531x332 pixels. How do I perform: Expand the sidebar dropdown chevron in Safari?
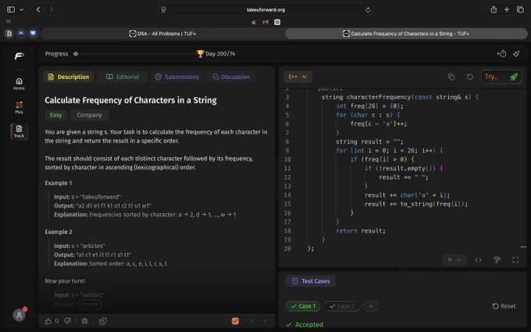click(x=22, y=10)
